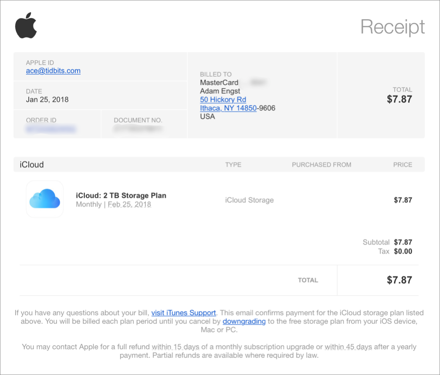Click the Tax $0.00 amount

click(x=403, y=251)
